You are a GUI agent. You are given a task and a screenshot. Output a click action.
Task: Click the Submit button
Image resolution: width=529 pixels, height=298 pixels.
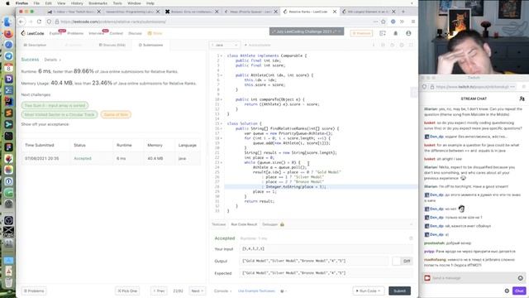point(399,291)
